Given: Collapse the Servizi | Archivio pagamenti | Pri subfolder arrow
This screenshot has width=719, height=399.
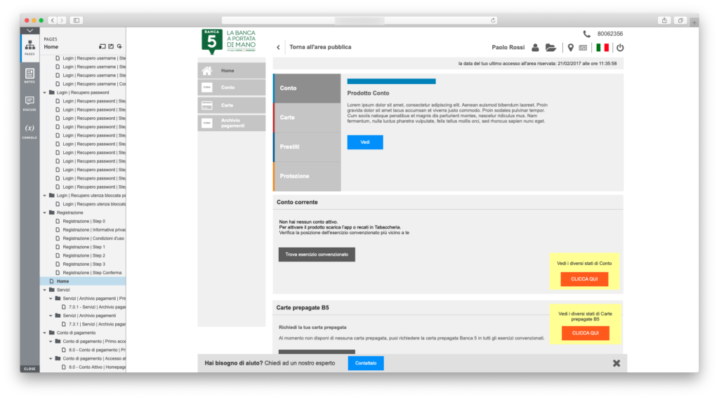Looking at the screenshot, I should point(51,299).
